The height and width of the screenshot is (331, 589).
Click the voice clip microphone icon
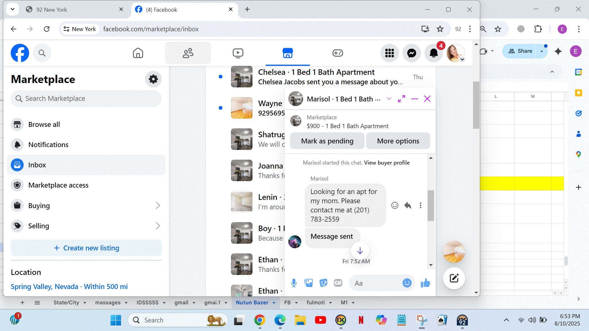pos(294,283)
